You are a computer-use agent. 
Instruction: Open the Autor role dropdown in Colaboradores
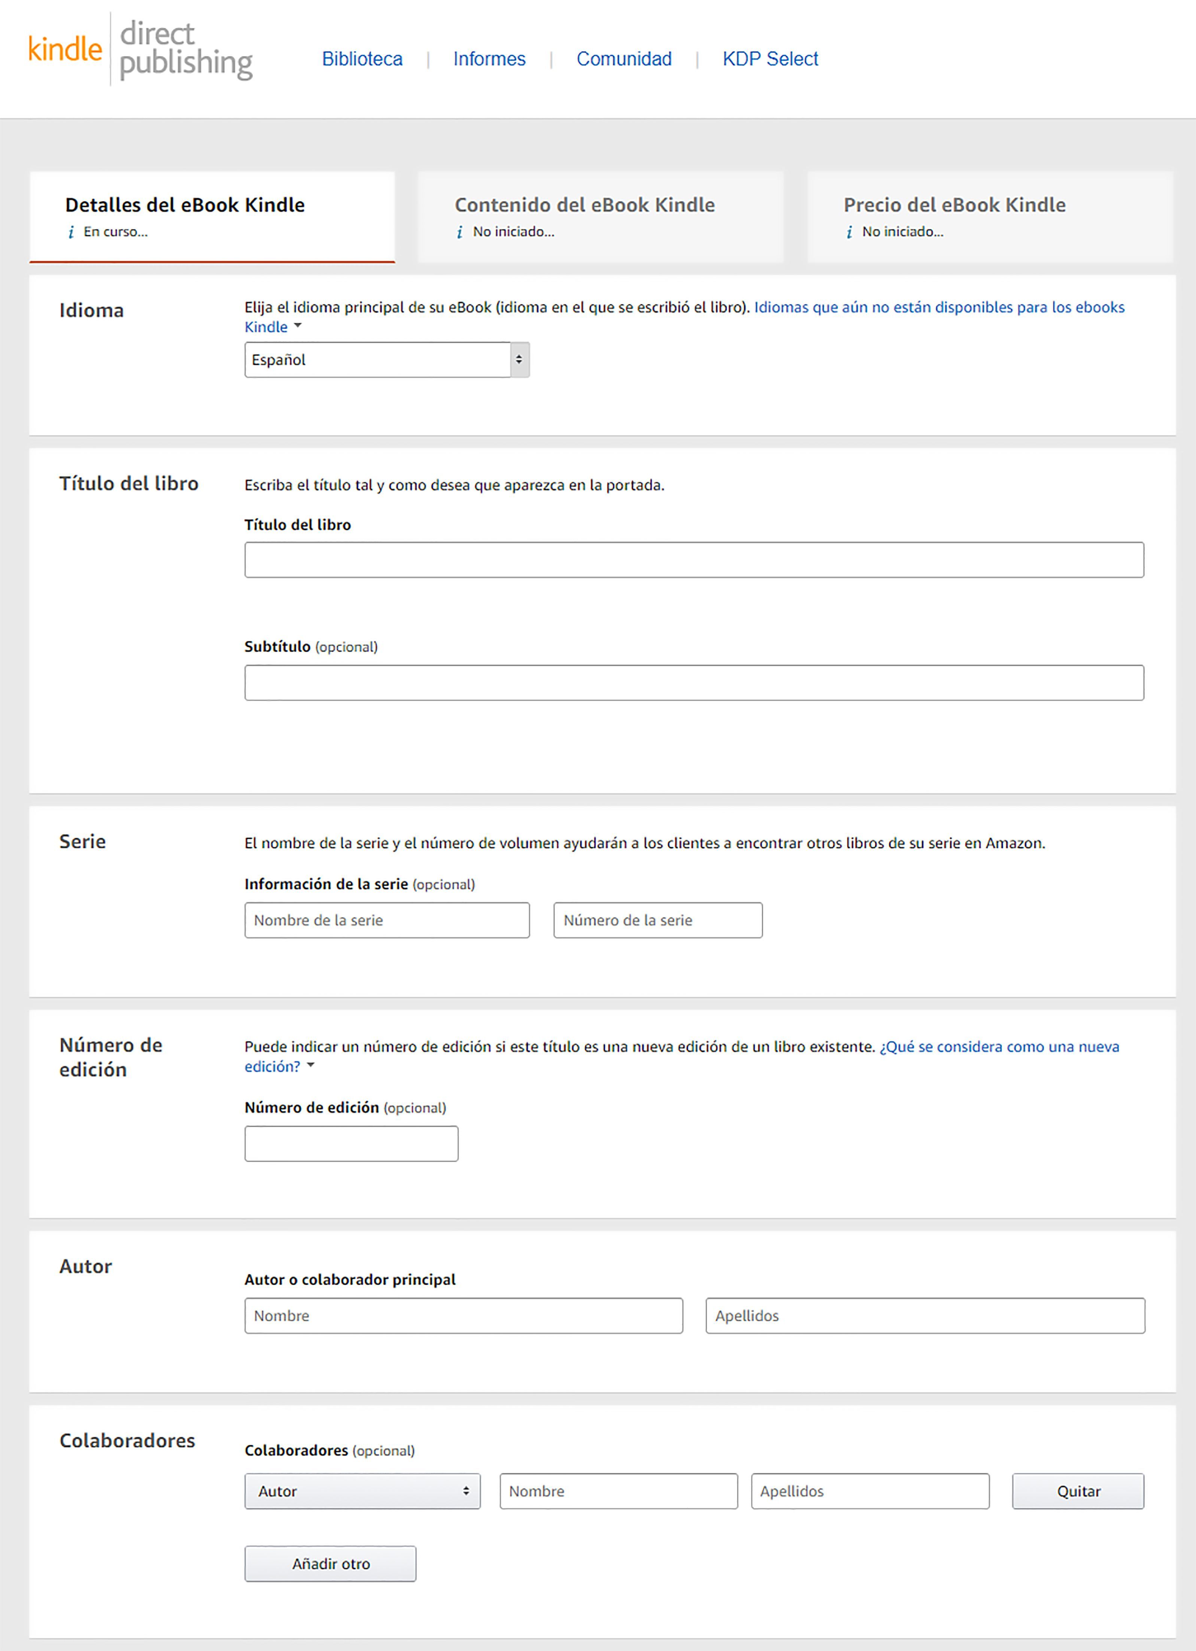[x=362, y=1491]
